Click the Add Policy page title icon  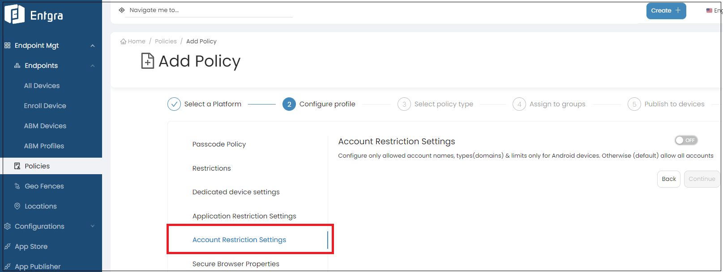[148, 61]
